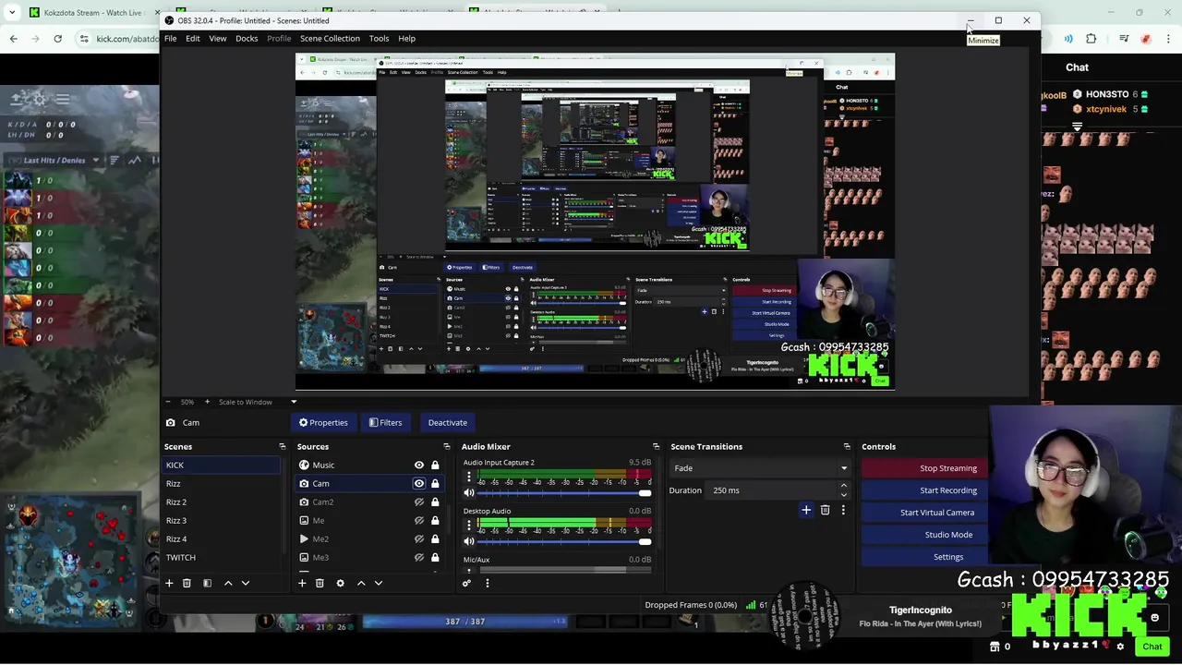Mute Audio Input Capture 2 speaker icon

[x=469, y=493]
